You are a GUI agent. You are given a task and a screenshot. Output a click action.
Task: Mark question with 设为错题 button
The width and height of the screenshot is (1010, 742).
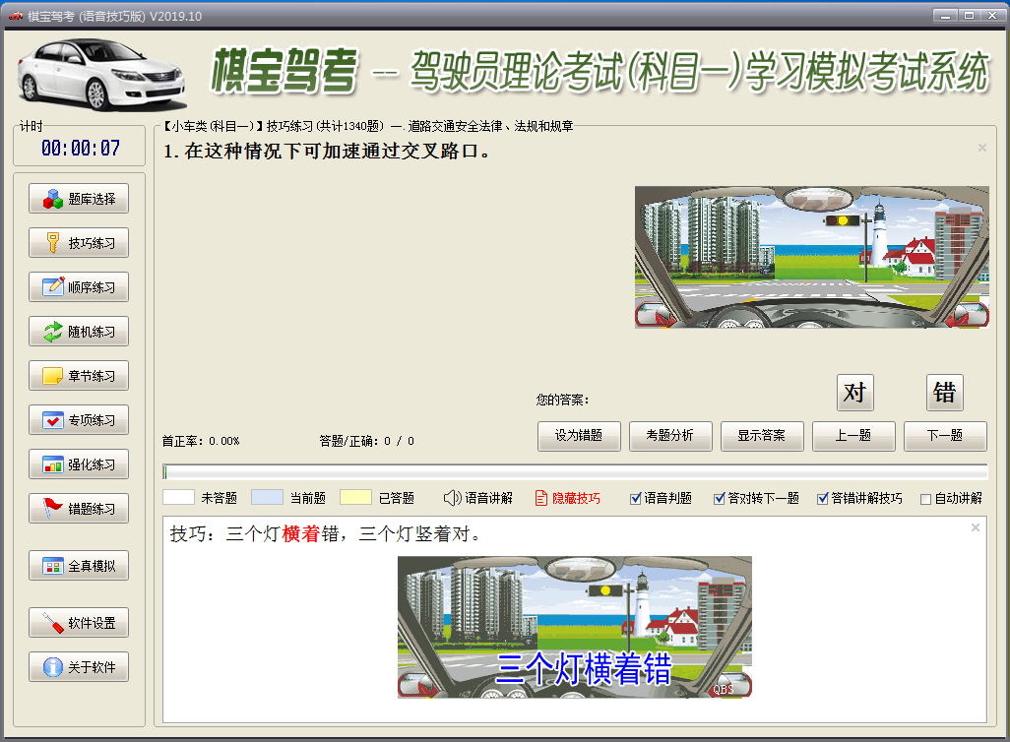pyautogui.click(x=579, y=436)
